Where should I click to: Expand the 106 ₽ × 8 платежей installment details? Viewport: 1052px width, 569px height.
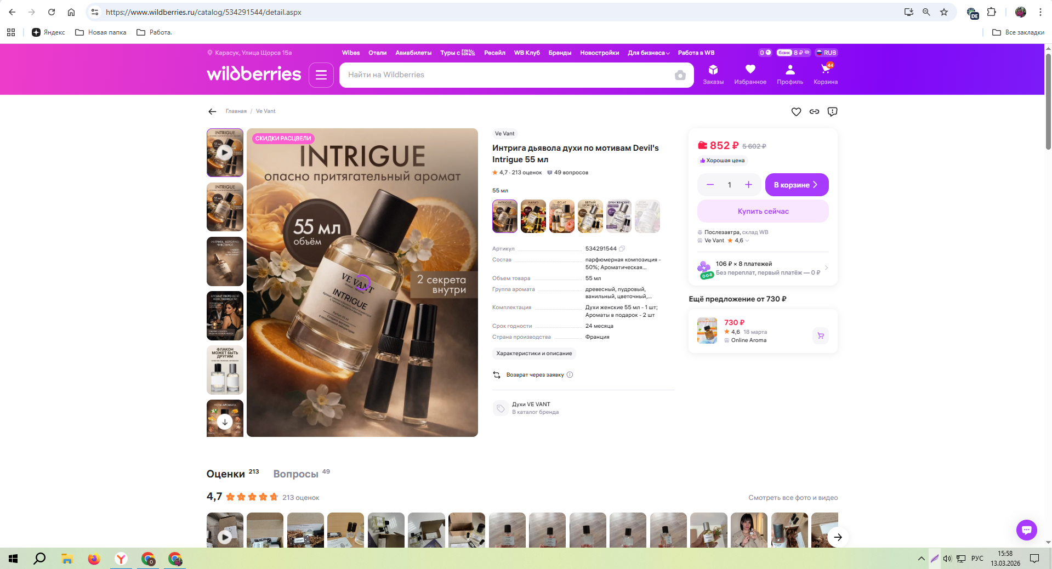pos(763,268)
